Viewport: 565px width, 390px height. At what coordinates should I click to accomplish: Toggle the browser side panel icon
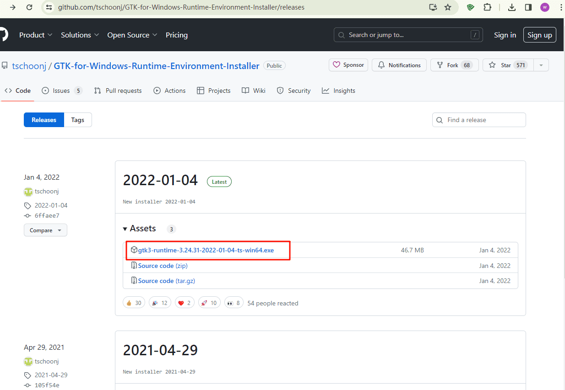click(x=528, y=7)
